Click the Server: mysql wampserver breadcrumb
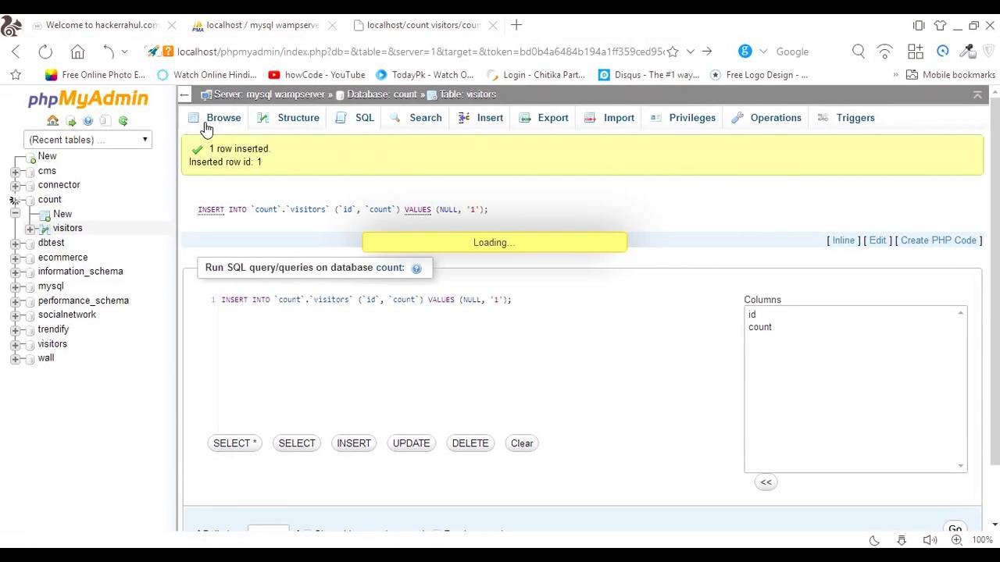 click(x=270, y=94)
